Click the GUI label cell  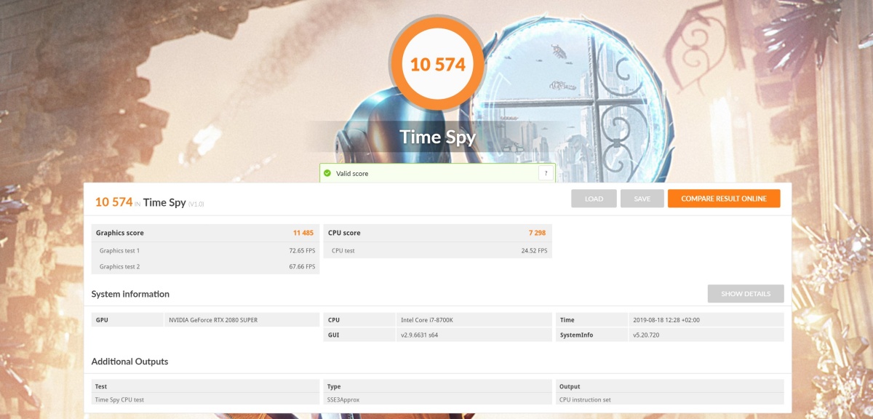coord(359,335)
